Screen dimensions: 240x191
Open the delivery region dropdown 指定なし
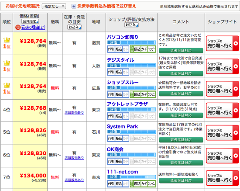tap(54, 6)
